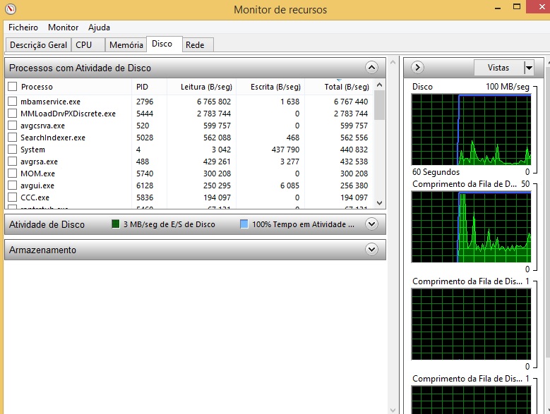Viewport: 550px width, 414px height.
Task: Click the Resource Monitor app icon in title bar
Action: pos(10,10)
